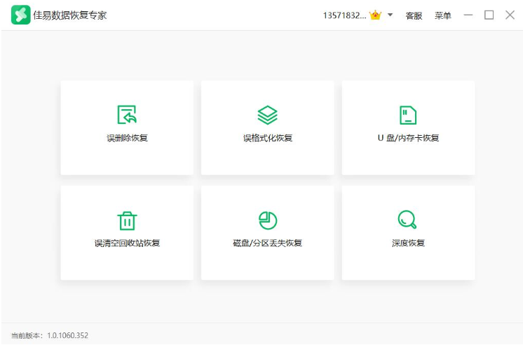Expand the account dropdown arrow
The image size is (523, 345).
390,15
